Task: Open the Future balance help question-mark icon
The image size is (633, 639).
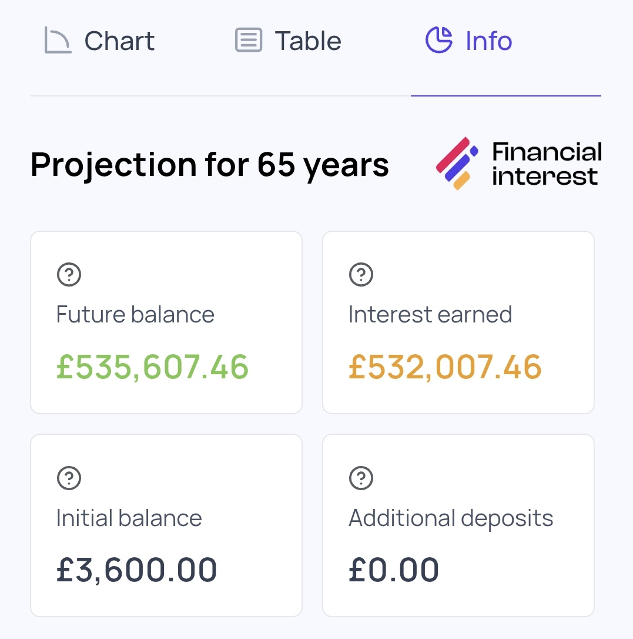Action: (69, 275)
